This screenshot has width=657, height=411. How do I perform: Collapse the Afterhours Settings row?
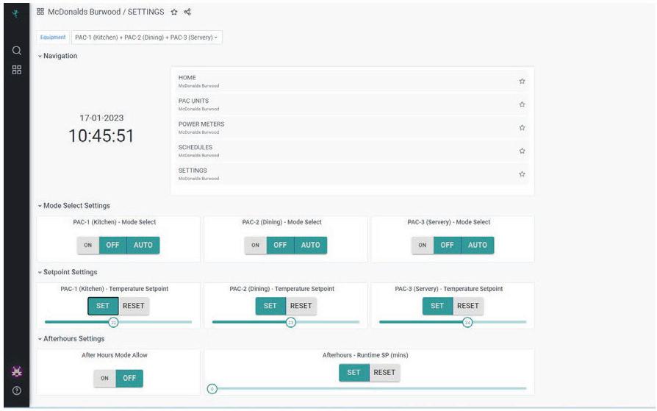coord(71,339)
